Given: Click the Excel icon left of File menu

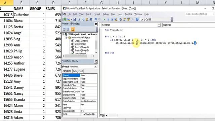Looking at the screenshot, I should (x=65, y=14).
